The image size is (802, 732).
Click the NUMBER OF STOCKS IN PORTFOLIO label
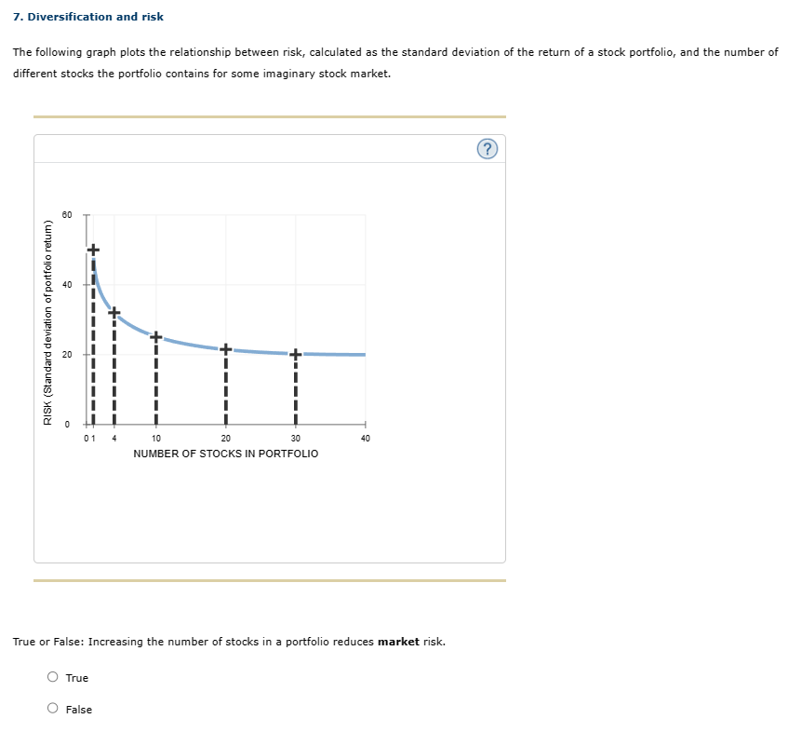pyautogui.click(x=225, y=454)
